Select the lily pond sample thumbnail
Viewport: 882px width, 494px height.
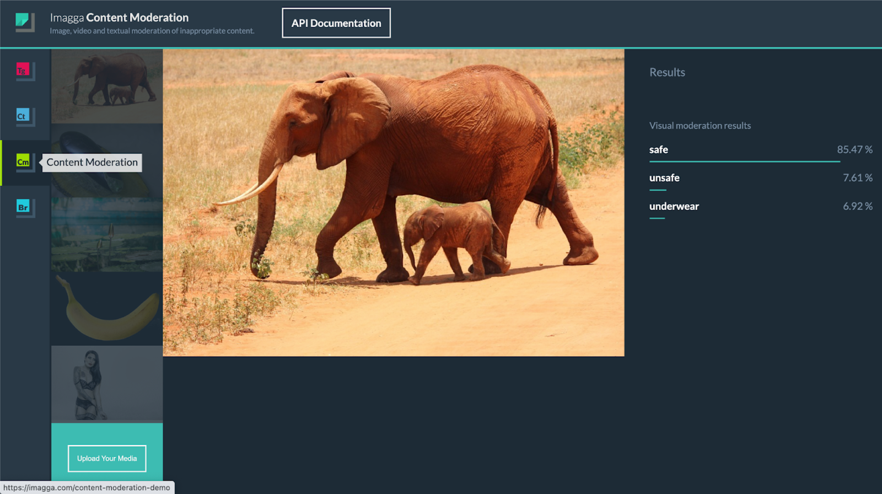click(107, 234)
